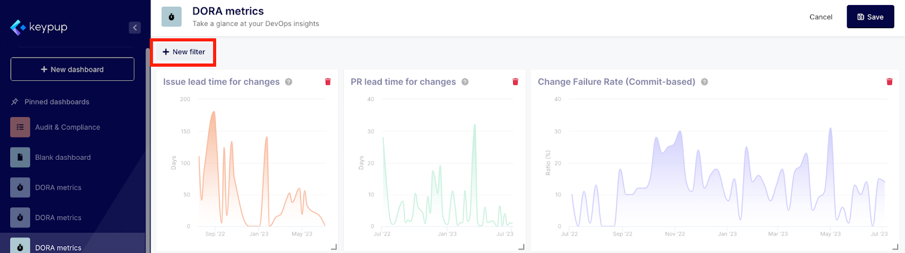905x253 pixels.
Task: Delete the Issue lead time for changes widget
Action: (328, 82)
